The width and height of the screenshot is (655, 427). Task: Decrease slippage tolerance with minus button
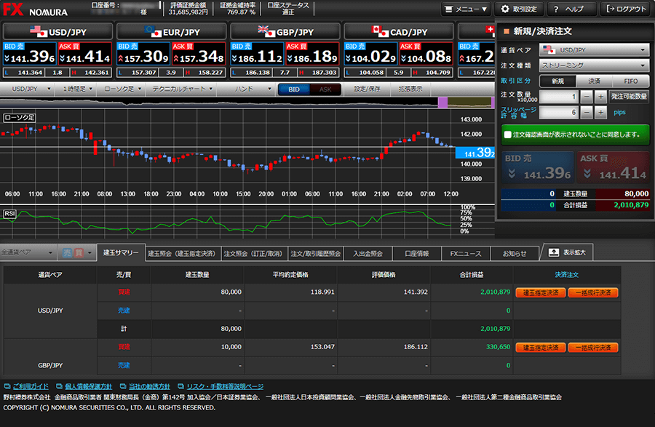click(587, 112)
